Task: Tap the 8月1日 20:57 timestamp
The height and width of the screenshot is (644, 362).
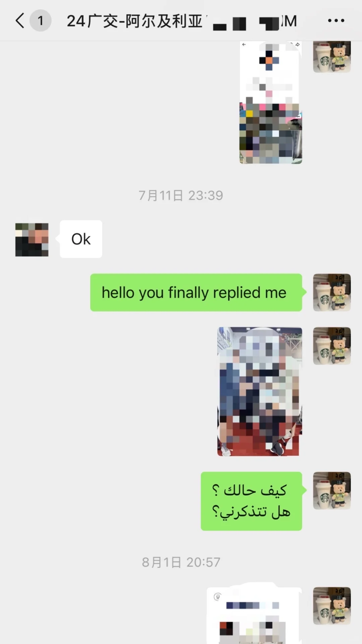Action: pyautogui.click(x=181, y=562)
